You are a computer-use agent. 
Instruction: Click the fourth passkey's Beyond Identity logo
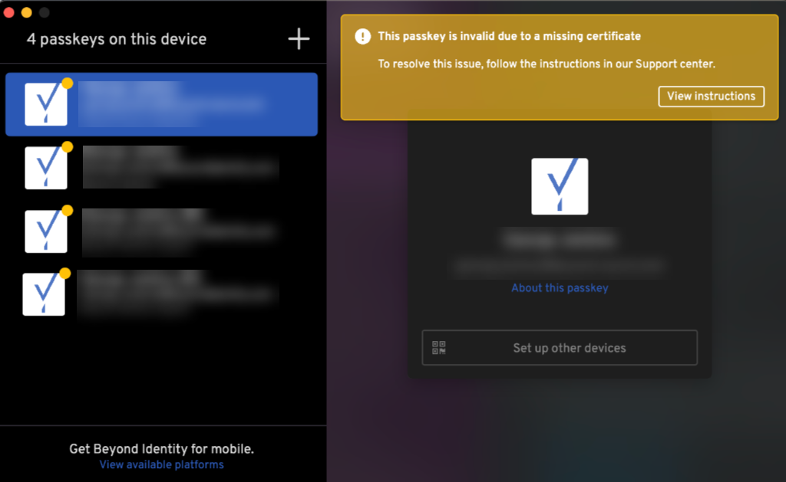44,294
